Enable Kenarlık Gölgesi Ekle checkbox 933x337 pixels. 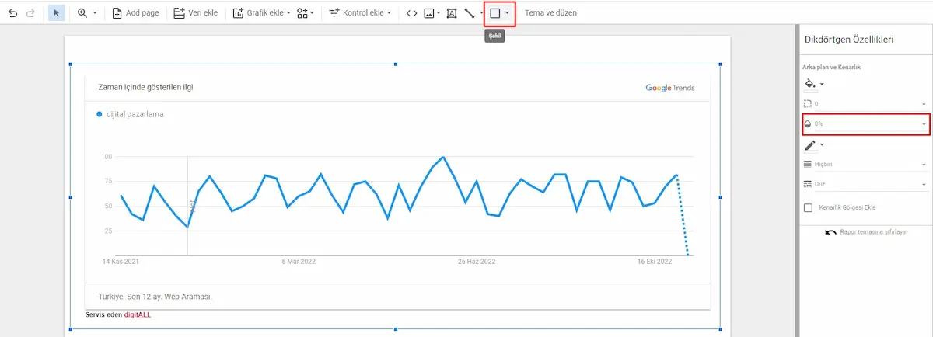click(x=808, y=207)
